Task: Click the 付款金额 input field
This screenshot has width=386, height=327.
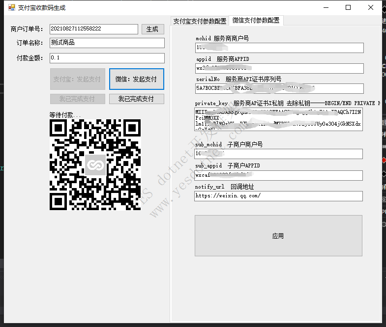Action: click(107, 58)
